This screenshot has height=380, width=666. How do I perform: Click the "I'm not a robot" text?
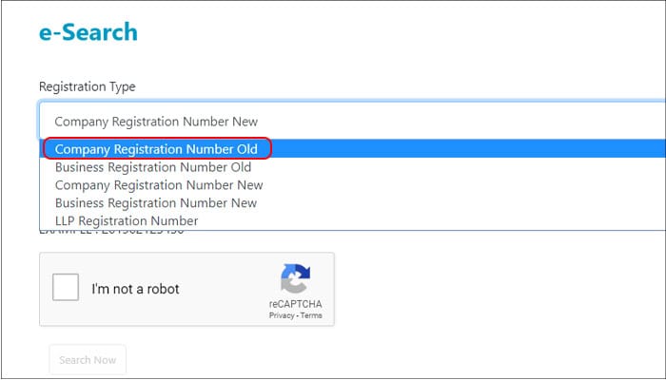pyautogui.click(x=135, y=289)
